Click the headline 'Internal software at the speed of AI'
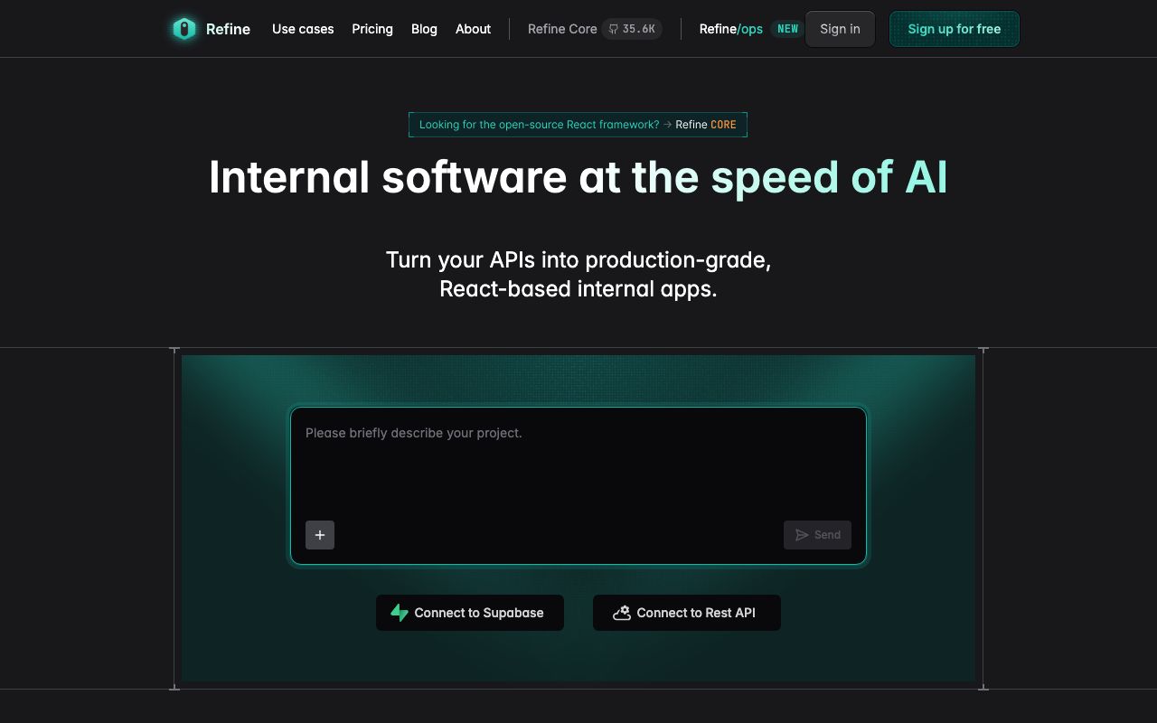Image resolution: width=1157 pixels, height=723 pixels. click(578, 177)
